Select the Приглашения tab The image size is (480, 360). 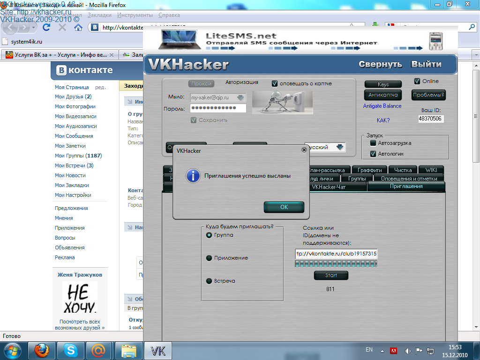click(406, 186)
